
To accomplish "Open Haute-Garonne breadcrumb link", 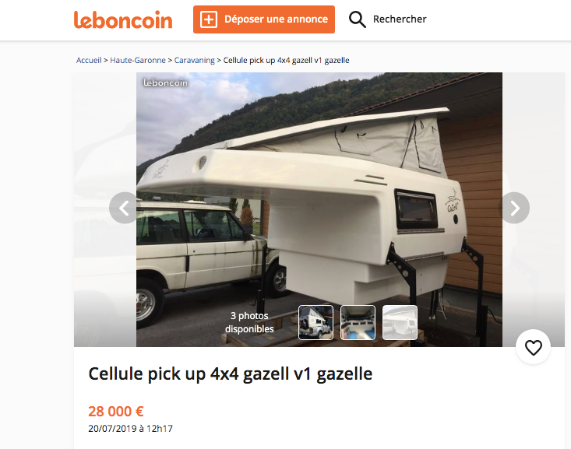I will point(138,60).
